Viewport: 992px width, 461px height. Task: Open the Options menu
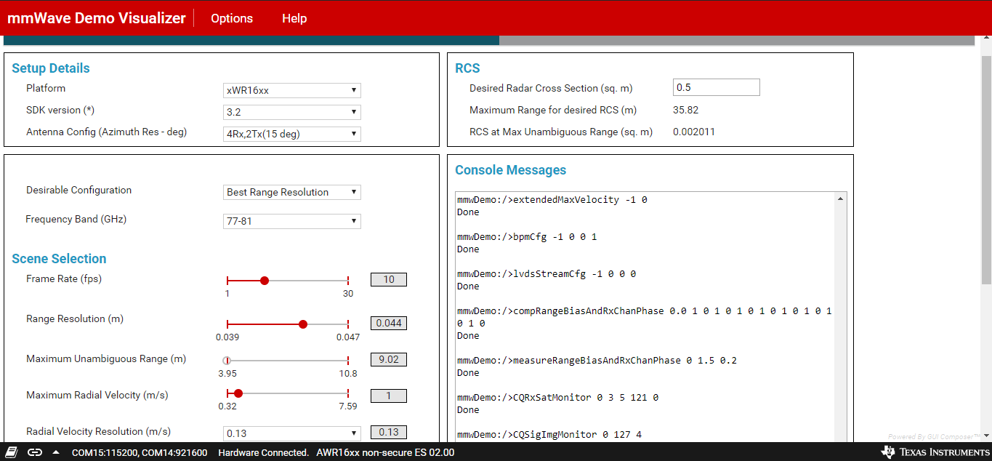pyautogui.click(x=232, y=18)
